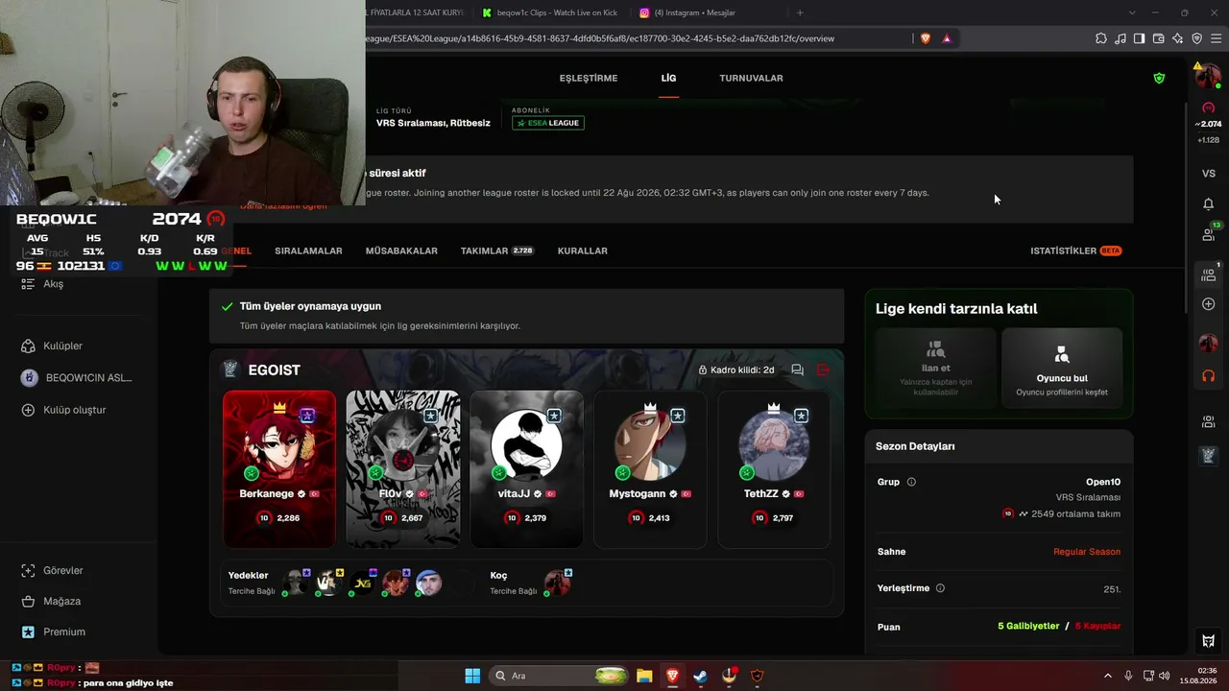Open the browser hamburger menu
This screenshot has height=691, width=1229.
[x=1217, y=38]
